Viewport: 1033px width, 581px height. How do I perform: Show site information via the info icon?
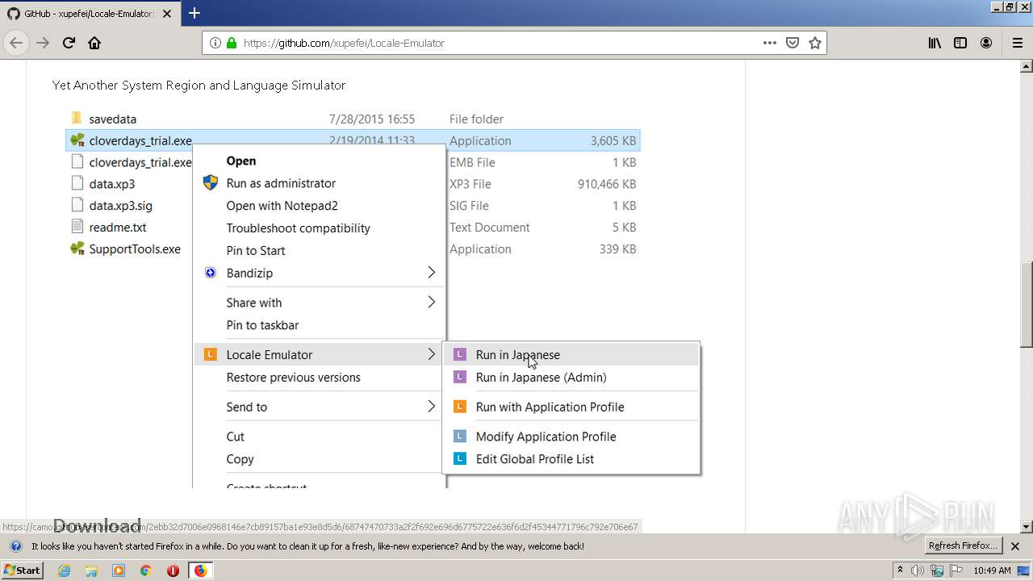pyautogui.click(x=215, y=43)
